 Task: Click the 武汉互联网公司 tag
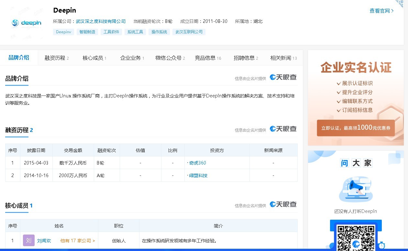tap(189, 32)
